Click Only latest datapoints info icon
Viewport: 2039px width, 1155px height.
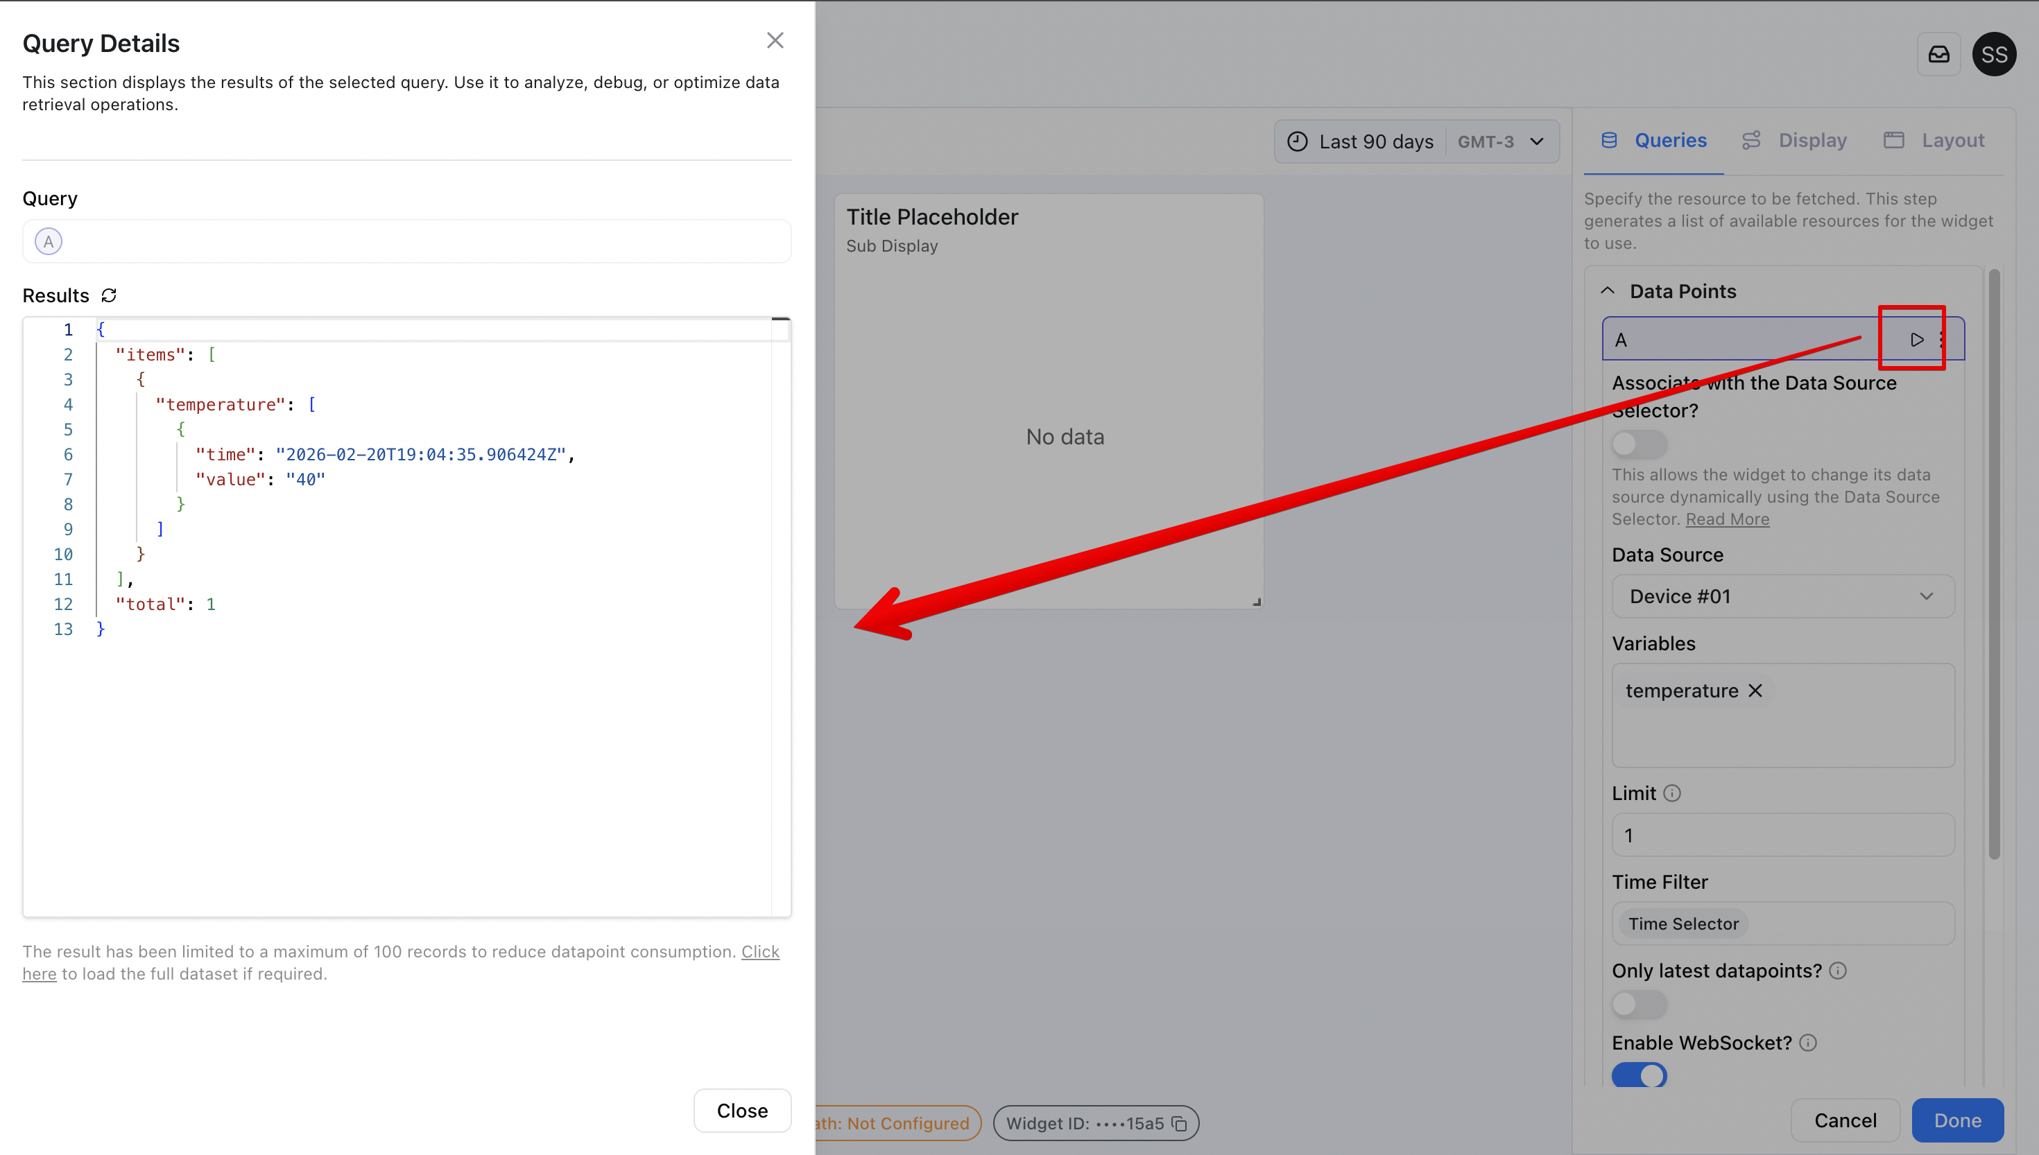[1839, 971]
